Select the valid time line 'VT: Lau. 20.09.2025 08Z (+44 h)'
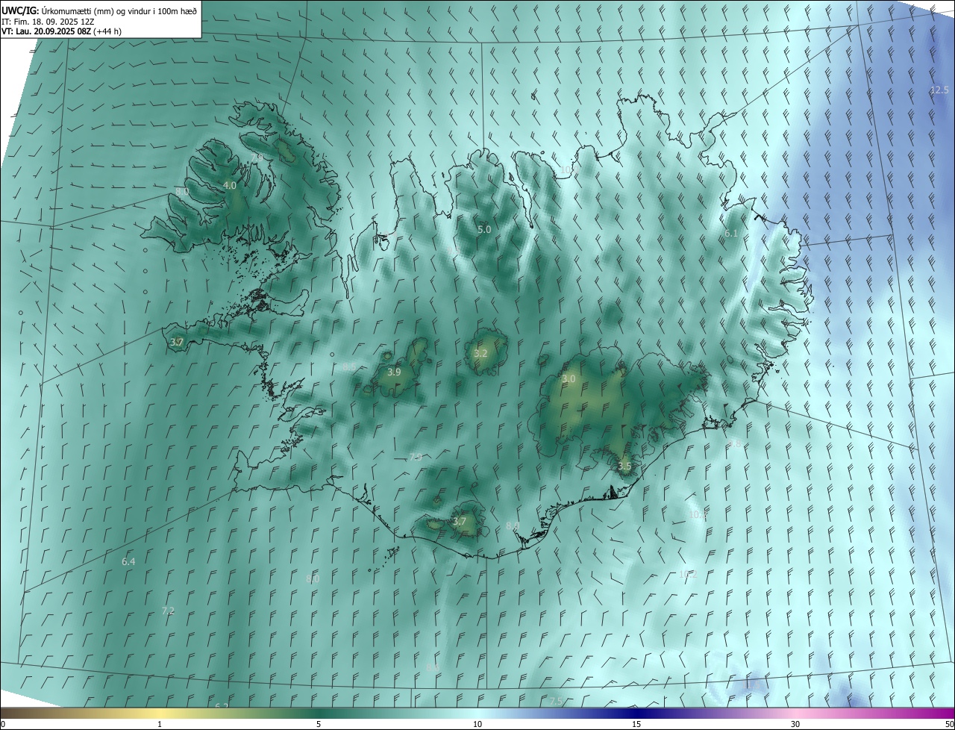 [x=62, y=31]
